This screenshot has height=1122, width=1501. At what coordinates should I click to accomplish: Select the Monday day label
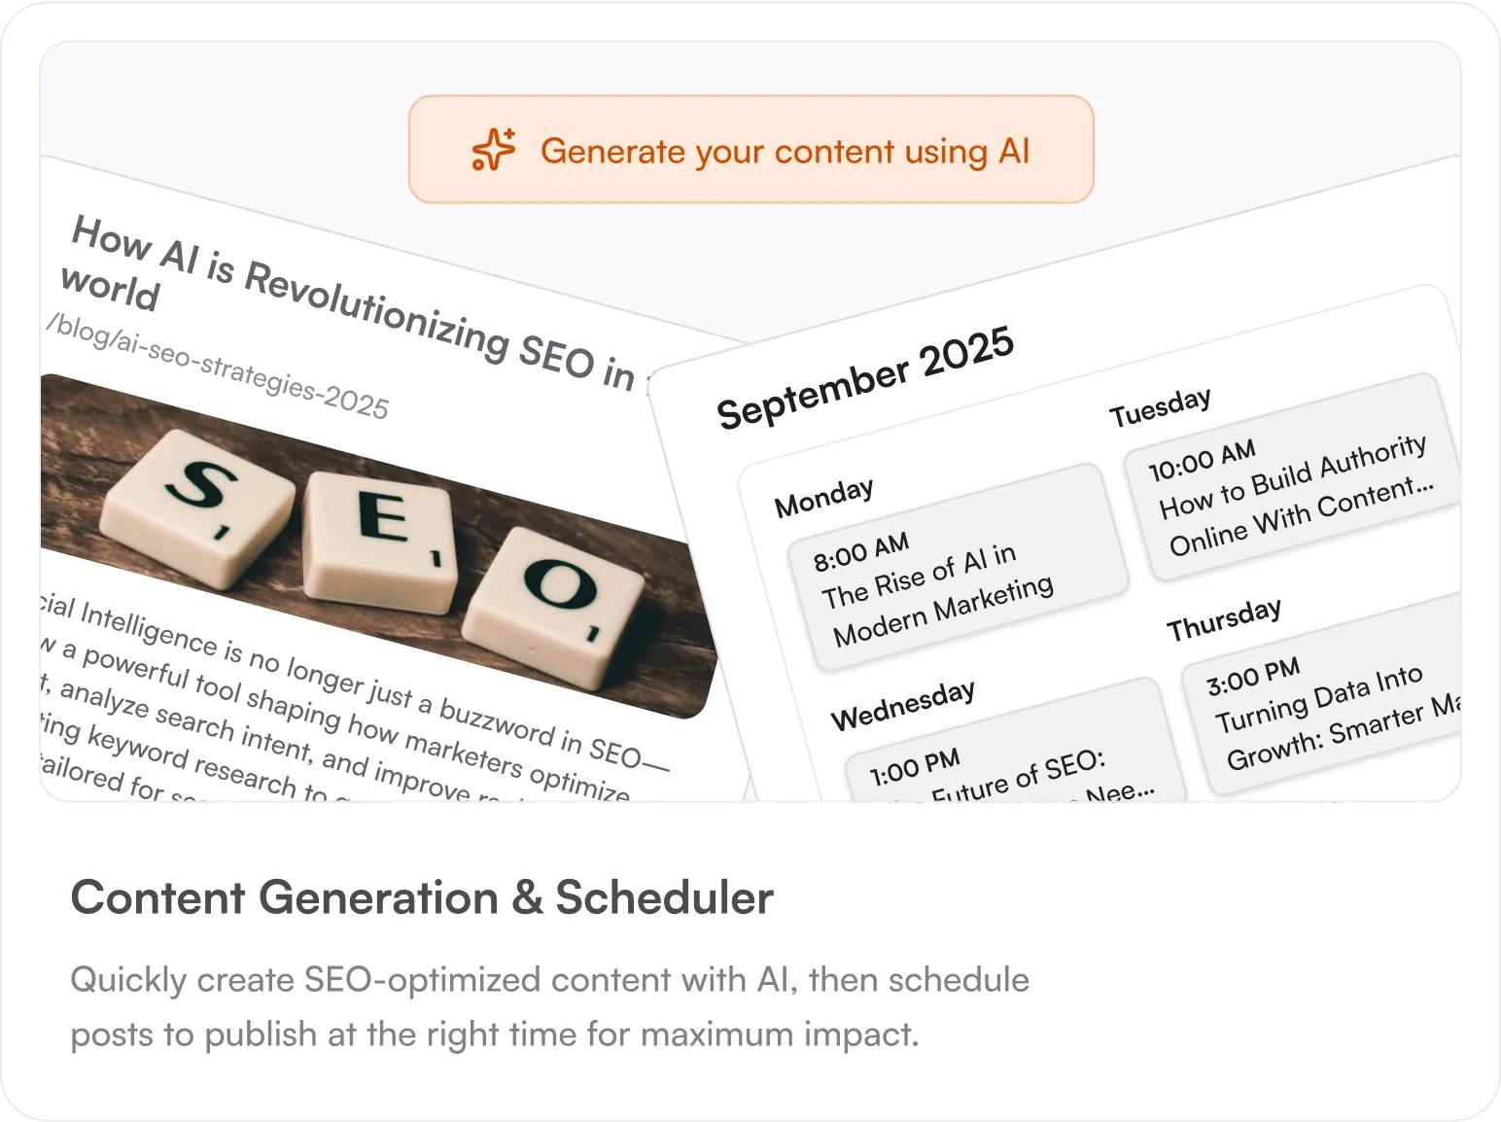click(823, 497)
